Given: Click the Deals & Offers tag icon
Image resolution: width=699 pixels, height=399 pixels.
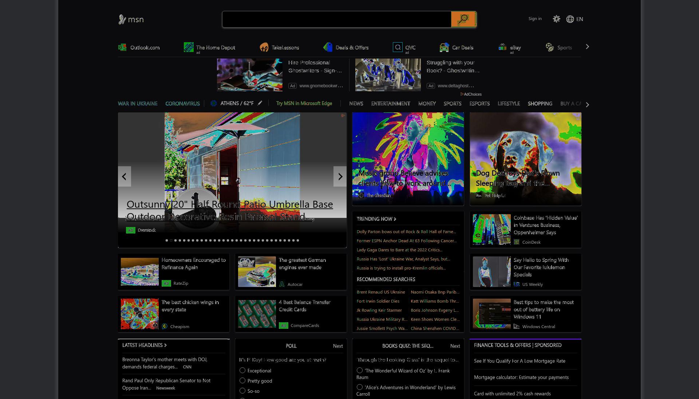Looking at the screenshot, I should click(328, 47).
